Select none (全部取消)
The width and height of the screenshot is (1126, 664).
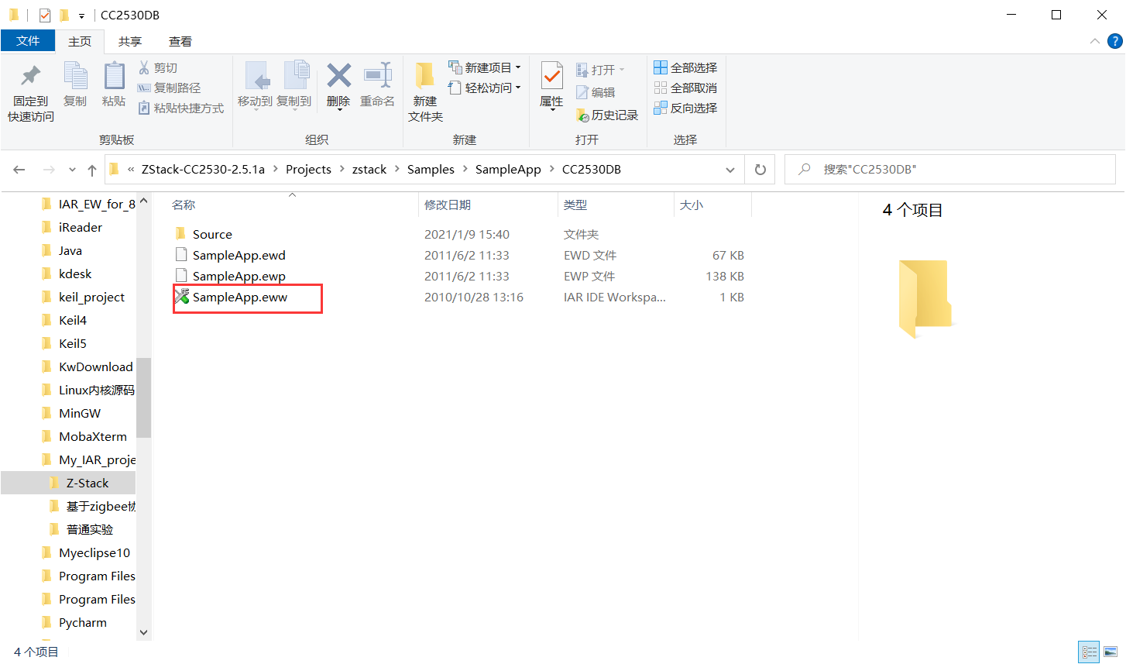(x=685, y=88)
